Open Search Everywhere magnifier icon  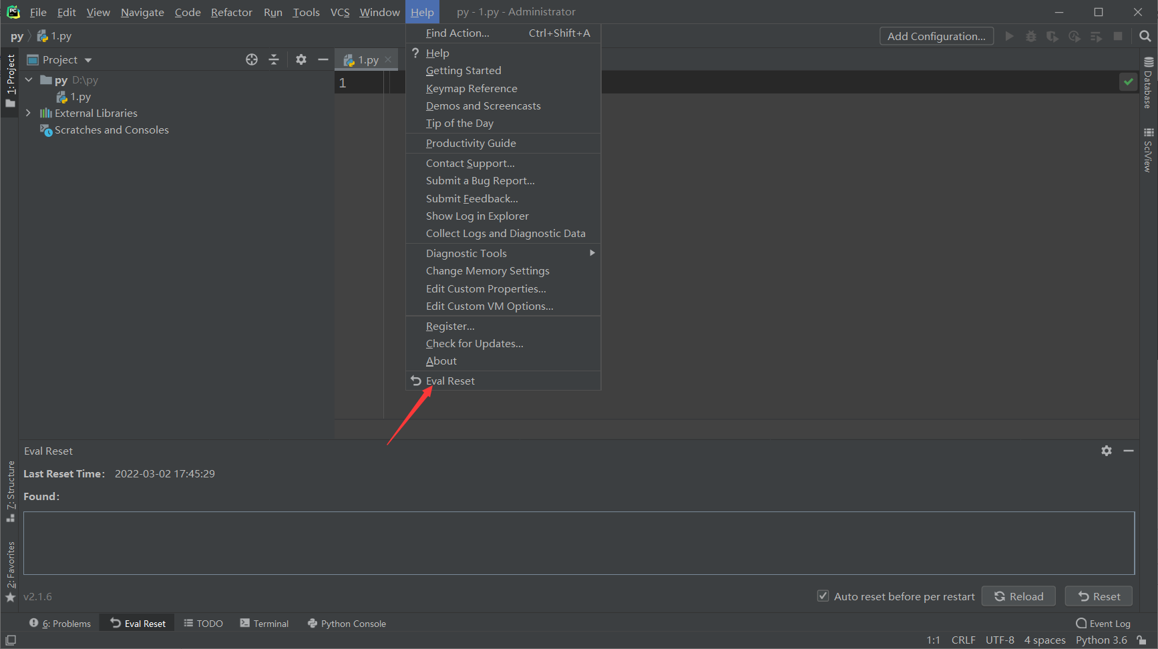[x=1145, y=36]
